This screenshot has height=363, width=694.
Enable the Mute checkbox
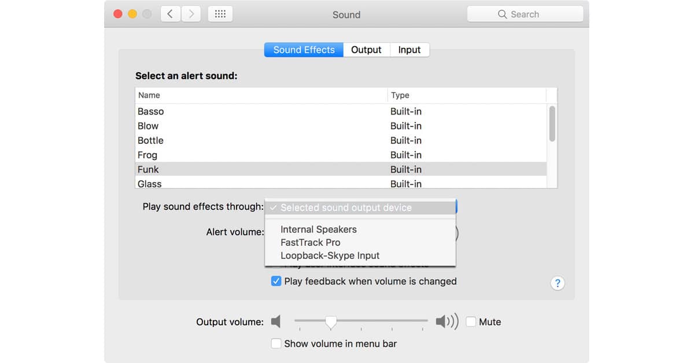coord(471,322)
